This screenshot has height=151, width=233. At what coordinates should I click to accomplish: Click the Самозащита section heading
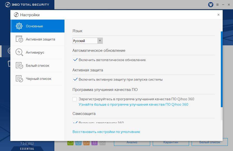(x=84, y=114)
